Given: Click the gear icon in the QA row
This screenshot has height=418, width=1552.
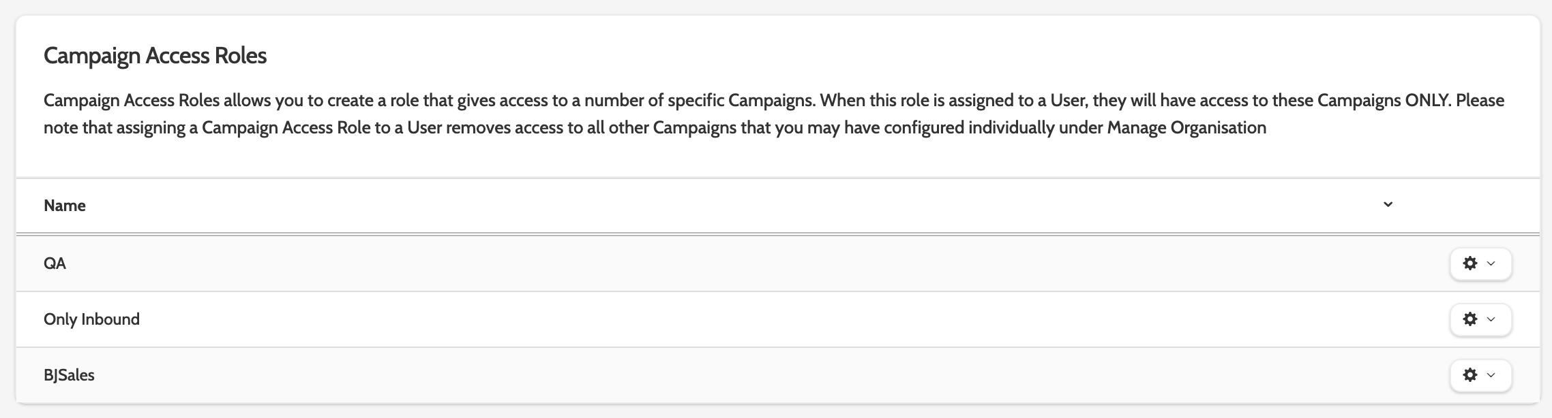Looking at the screenshot, I should click(1470, 263).
